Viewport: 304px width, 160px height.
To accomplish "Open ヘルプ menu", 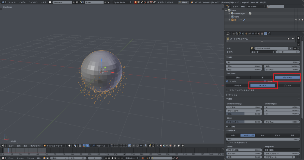I will click(x=43, y=2).
